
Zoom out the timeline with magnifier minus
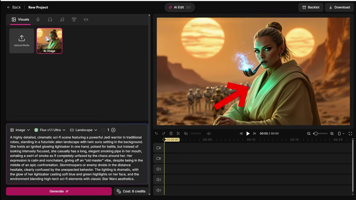(x=309, y=134)
